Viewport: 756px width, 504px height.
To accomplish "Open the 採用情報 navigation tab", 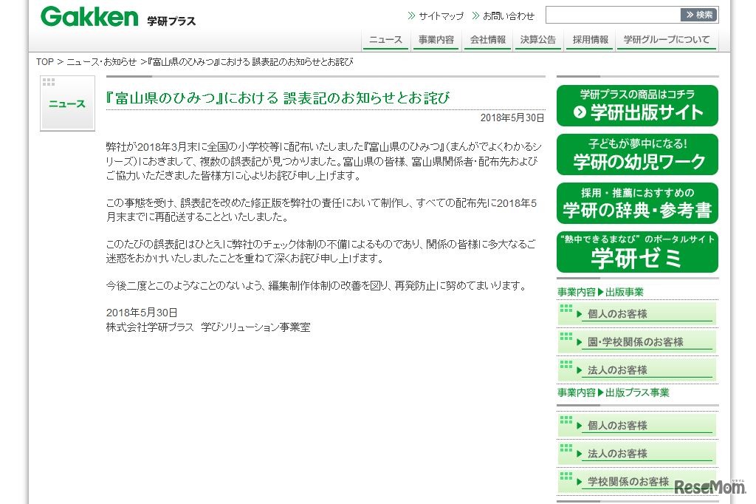I will pos(590,40).
